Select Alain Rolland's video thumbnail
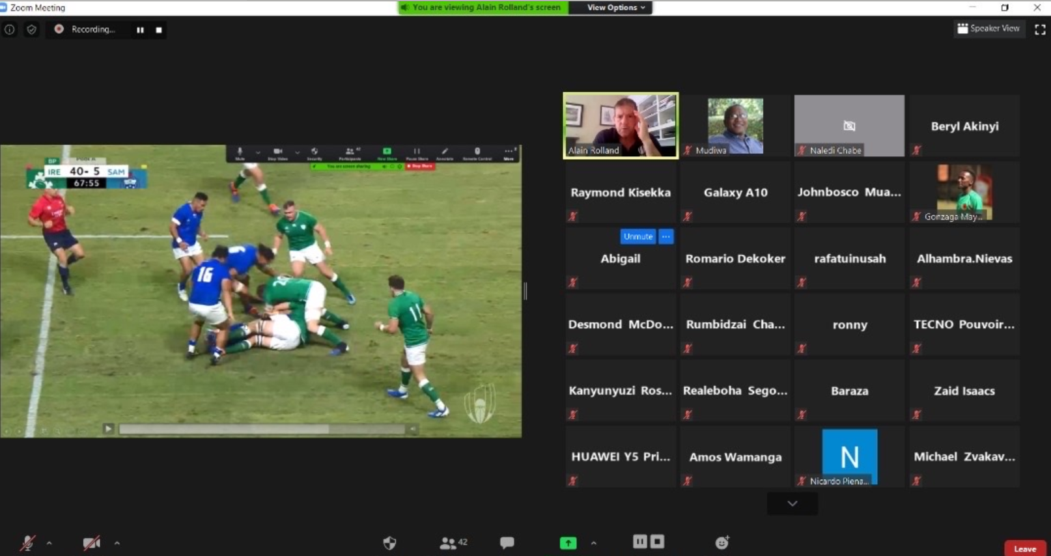 tap(621, 126)
